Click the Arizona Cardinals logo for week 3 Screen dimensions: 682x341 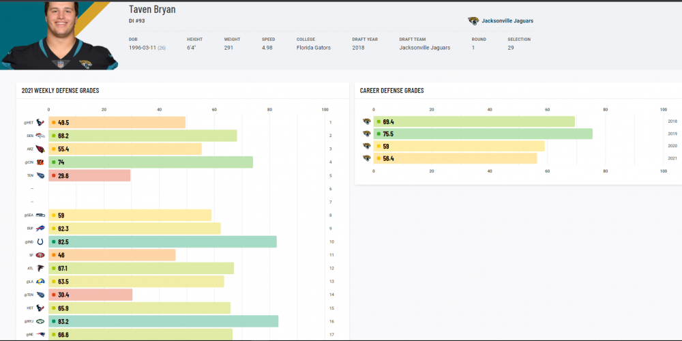[40, 149]
